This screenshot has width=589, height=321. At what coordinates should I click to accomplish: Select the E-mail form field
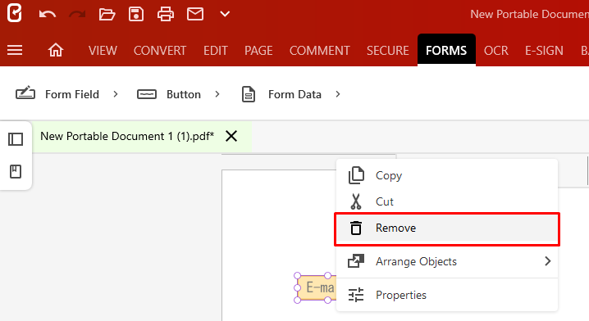point(317,287)
